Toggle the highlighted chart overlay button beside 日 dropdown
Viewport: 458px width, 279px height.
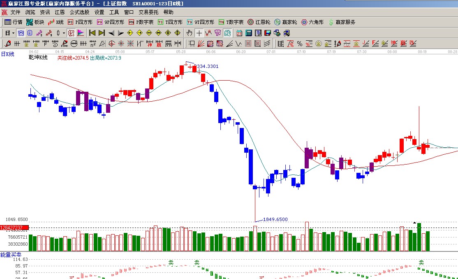[21, 33]
